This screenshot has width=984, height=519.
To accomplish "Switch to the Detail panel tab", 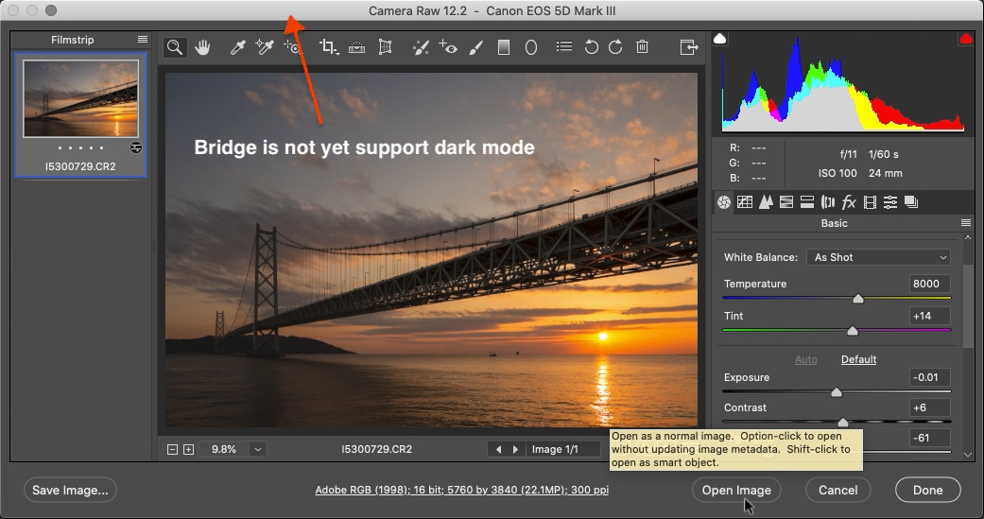I will click(x=766, y=202).
